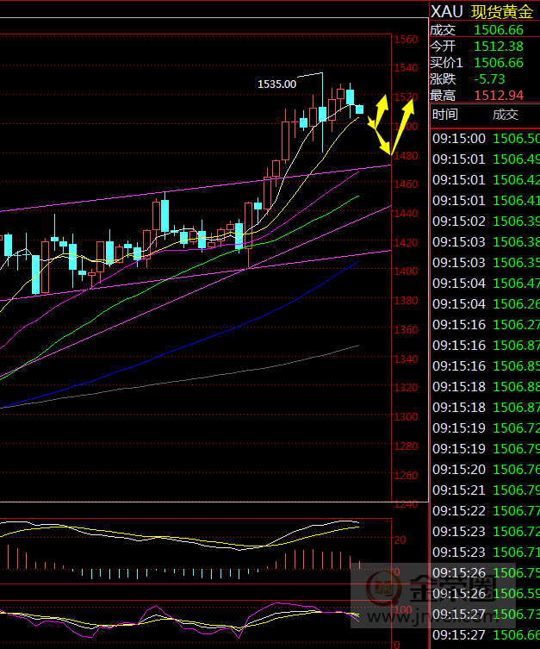This screenshot has height=649, width=540.
Task: Click the 1360 price axis label
Action: click(x=406, y=330)
